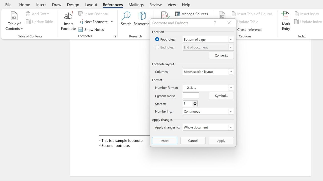
Task: Open the Number format dropdown
Action: pyautogui.click(x=230, y=87)
